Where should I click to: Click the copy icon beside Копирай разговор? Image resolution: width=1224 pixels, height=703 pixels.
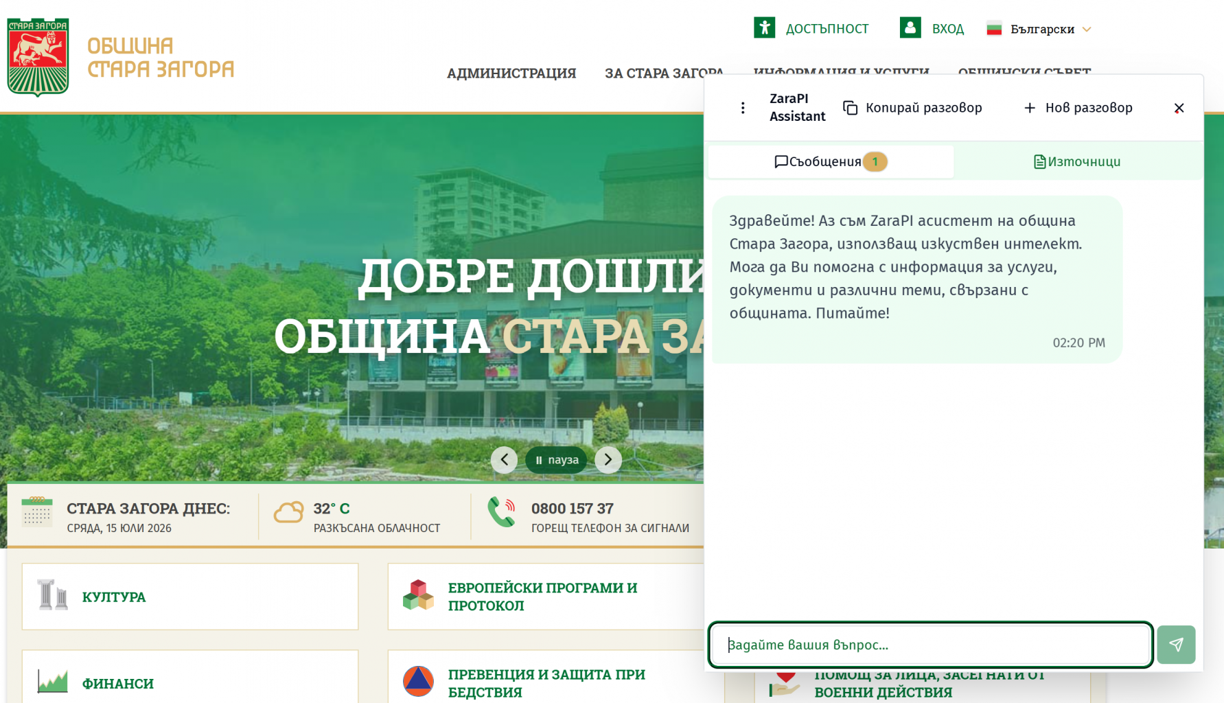click(x=851, y=108)
